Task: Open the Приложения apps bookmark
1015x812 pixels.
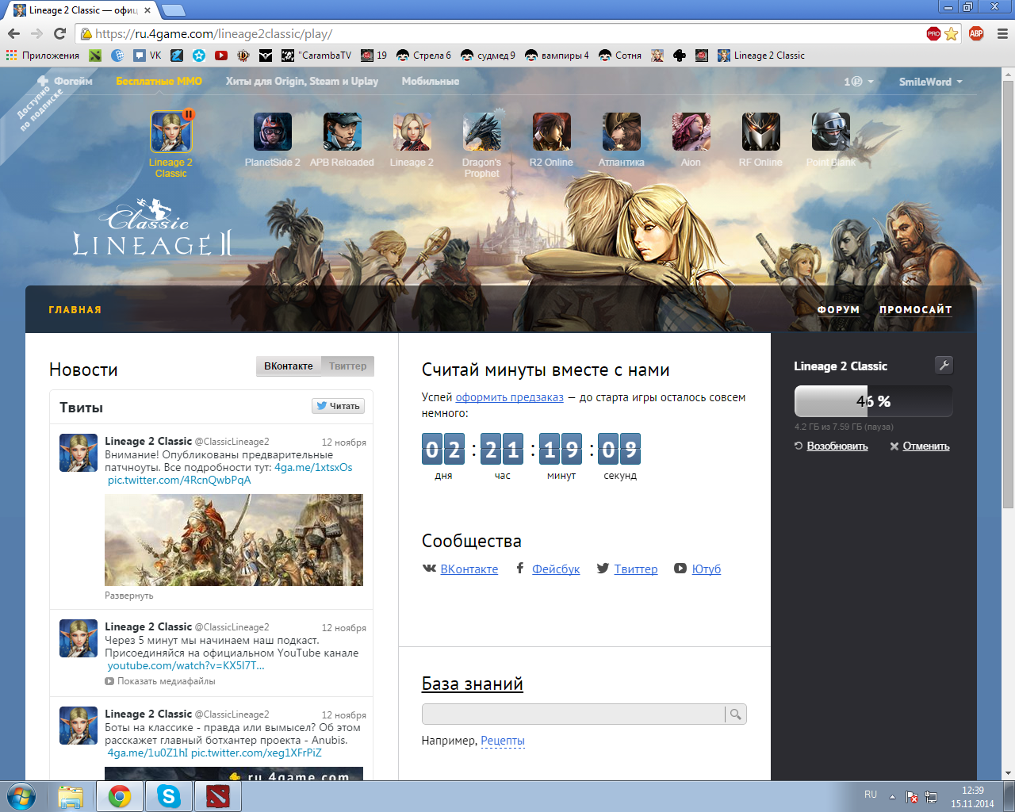Action: point(43,56)
